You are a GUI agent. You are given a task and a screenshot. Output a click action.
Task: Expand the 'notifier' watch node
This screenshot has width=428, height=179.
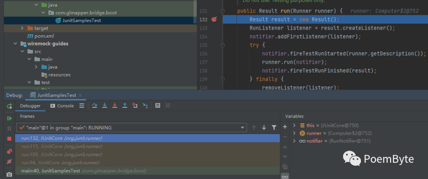click(294, 141)
